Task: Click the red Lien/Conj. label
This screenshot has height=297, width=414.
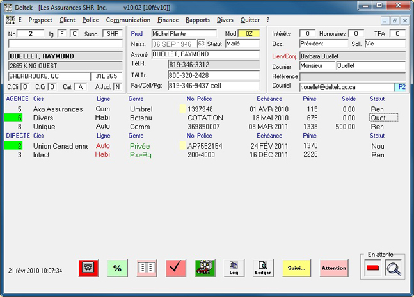Action: tap(284, 56)
